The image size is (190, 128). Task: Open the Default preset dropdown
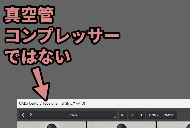tap(76, 115)
